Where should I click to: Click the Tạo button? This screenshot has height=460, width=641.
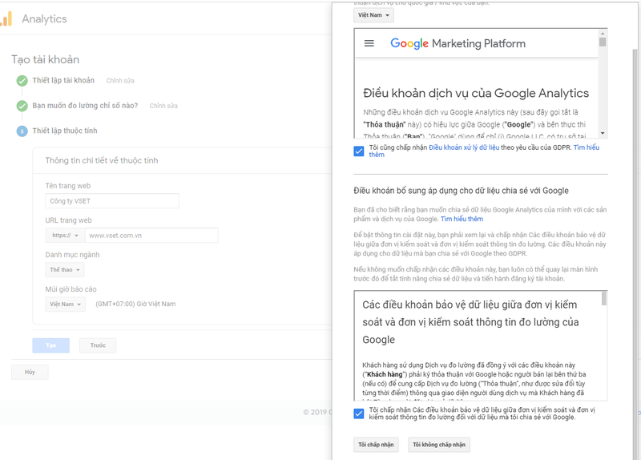click(50, 345)
